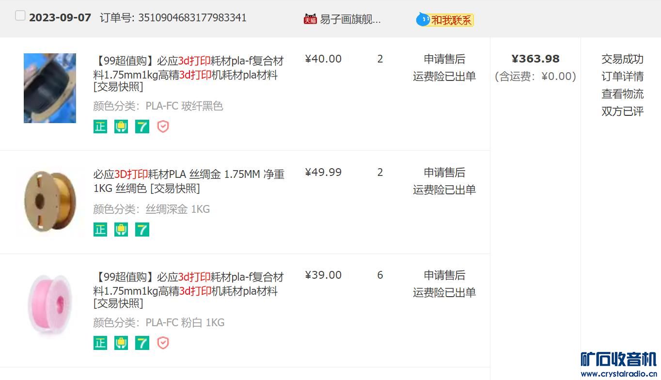Click 查看物流 to view logistics

point(622,94)
